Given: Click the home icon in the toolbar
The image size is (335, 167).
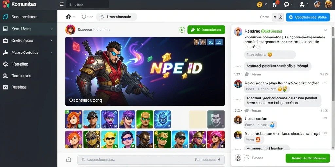Looking at the screenshot, I should (x=68, y=17).
